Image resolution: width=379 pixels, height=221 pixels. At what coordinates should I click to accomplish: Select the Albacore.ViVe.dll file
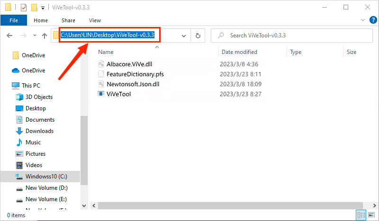coord(129,64)
